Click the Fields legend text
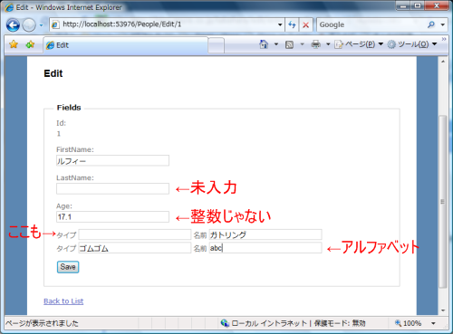The height and width of the screenshot is (334, 453). point(69,108)
